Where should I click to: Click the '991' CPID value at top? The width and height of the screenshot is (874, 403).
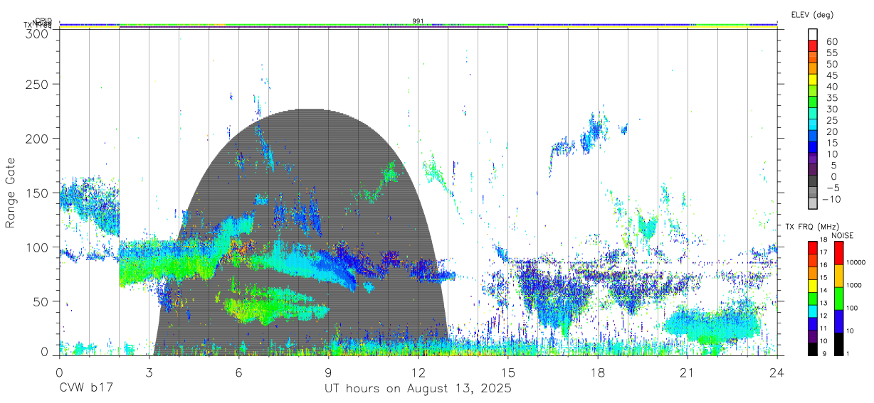(x=418, y=21)
